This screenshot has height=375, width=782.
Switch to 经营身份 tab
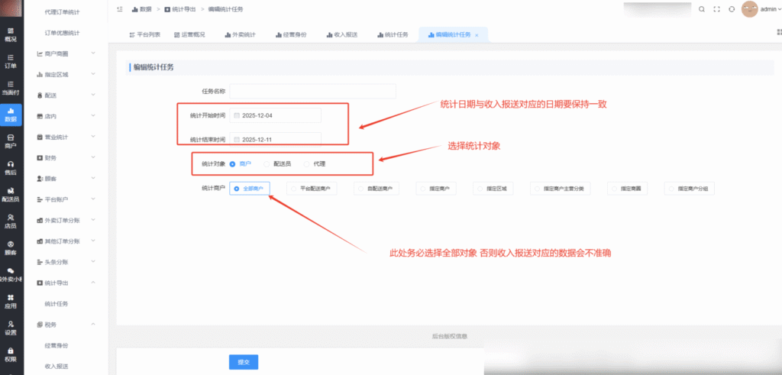291,35
